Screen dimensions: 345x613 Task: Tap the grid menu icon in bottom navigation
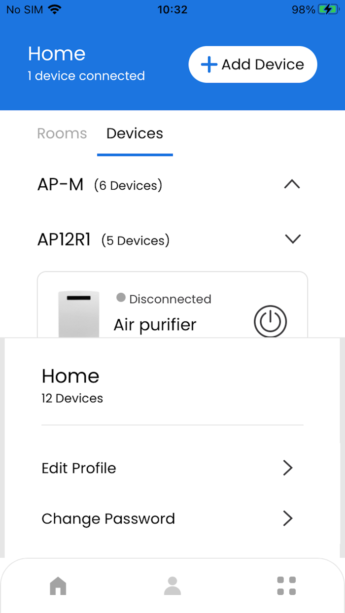point(286,586)
